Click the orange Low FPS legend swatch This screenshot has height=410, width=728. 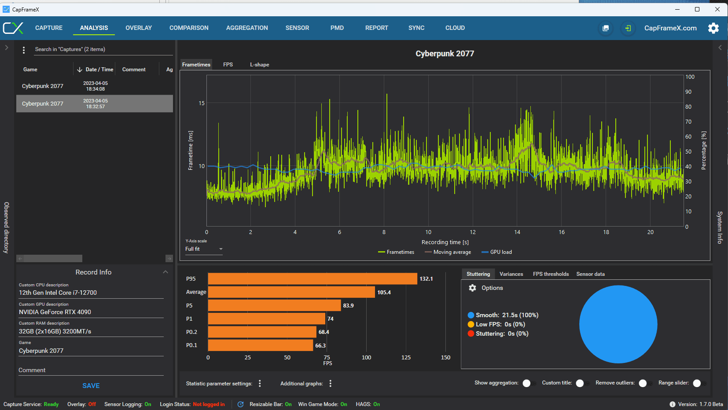click(x=471, y=324)
